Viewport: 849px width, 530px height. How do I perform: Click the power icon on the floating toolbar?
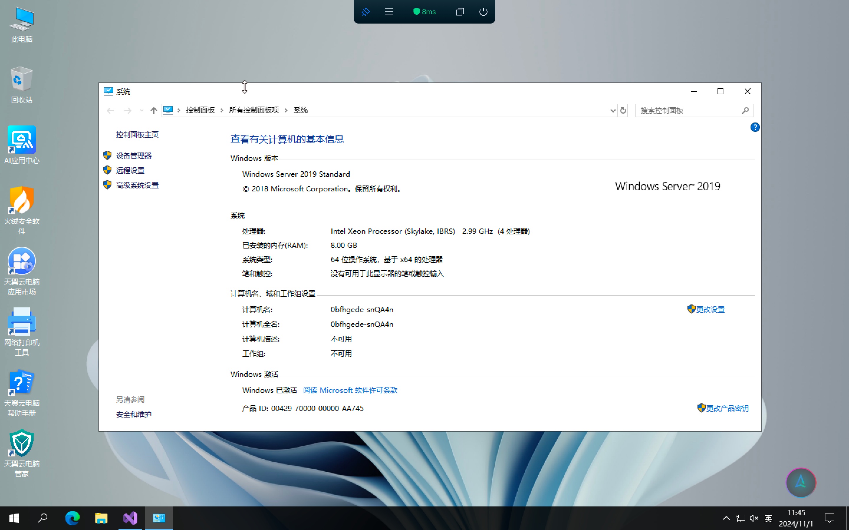[x=483, y=11]
